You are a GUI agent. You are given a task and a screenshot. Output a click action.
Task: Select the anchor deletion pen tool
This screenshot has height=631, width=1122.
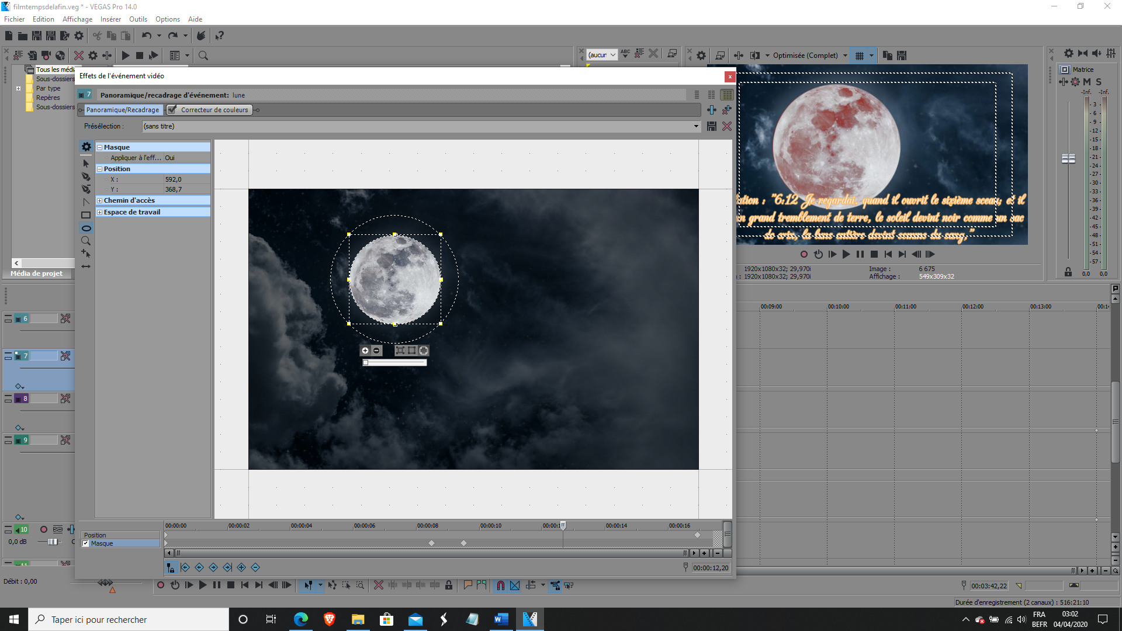click(x=86, y=189)
